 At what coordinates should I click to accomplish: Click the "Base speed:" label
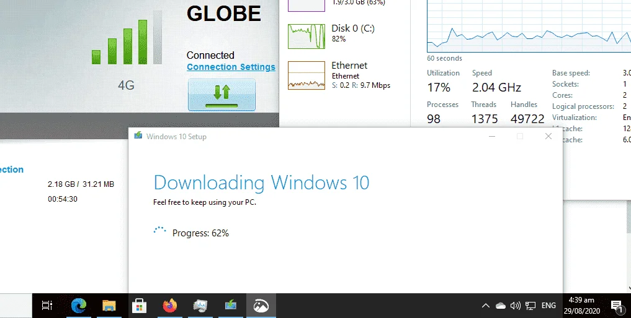[571, 73]
